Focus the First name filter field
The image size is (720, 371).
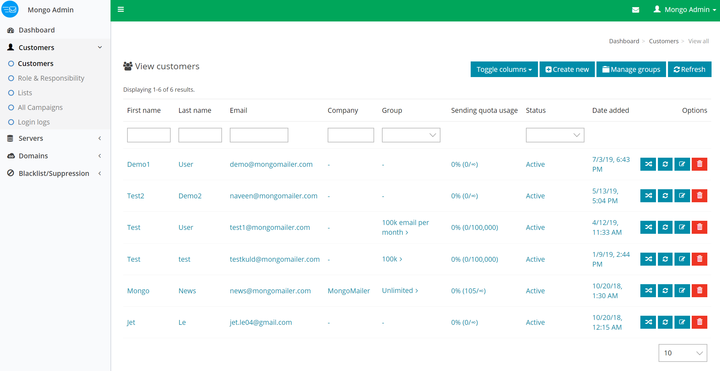click(149, 135)
